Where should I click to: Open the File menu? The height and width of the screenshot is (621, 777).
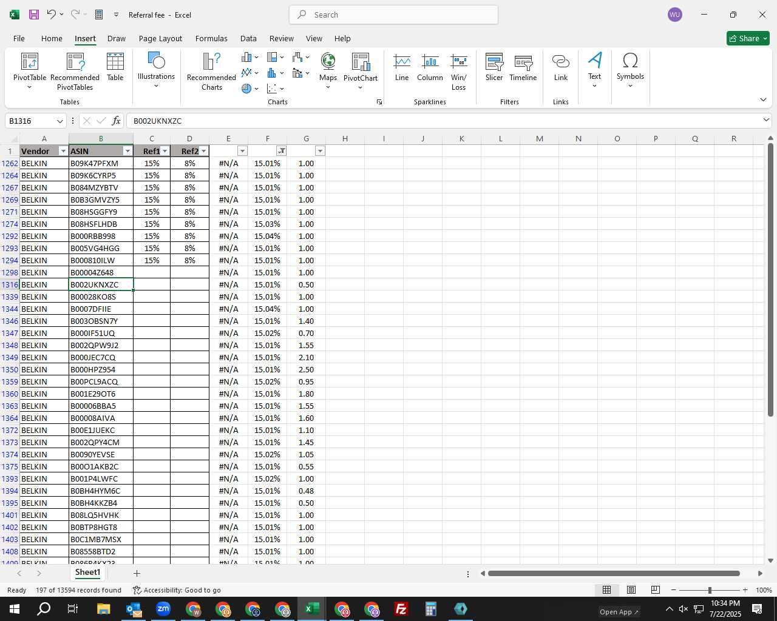pos(19,38)
